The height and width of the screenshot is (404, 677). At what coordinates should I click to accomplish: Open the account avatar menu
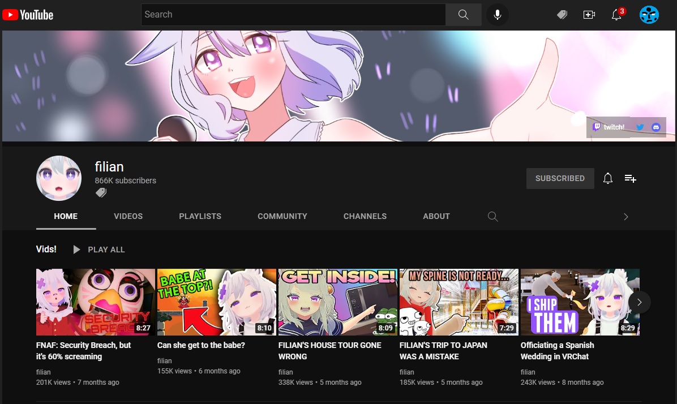(649, 15)
